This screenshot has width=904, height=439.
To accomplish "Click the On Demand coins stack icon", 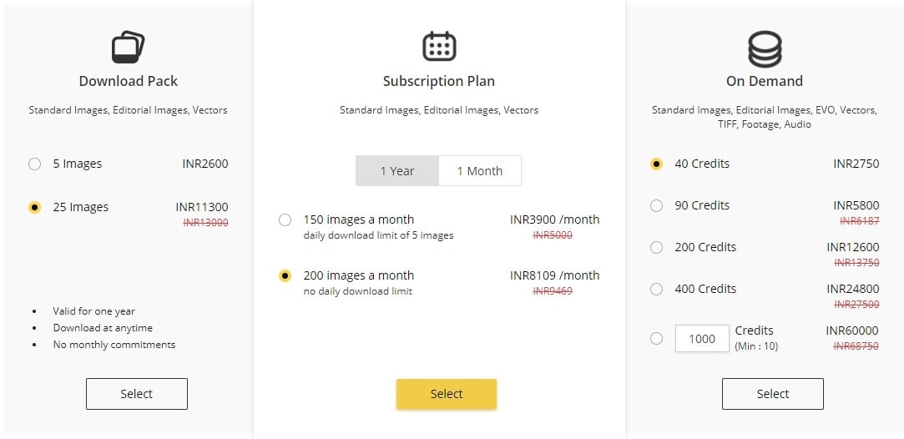I will pos(764,48).
